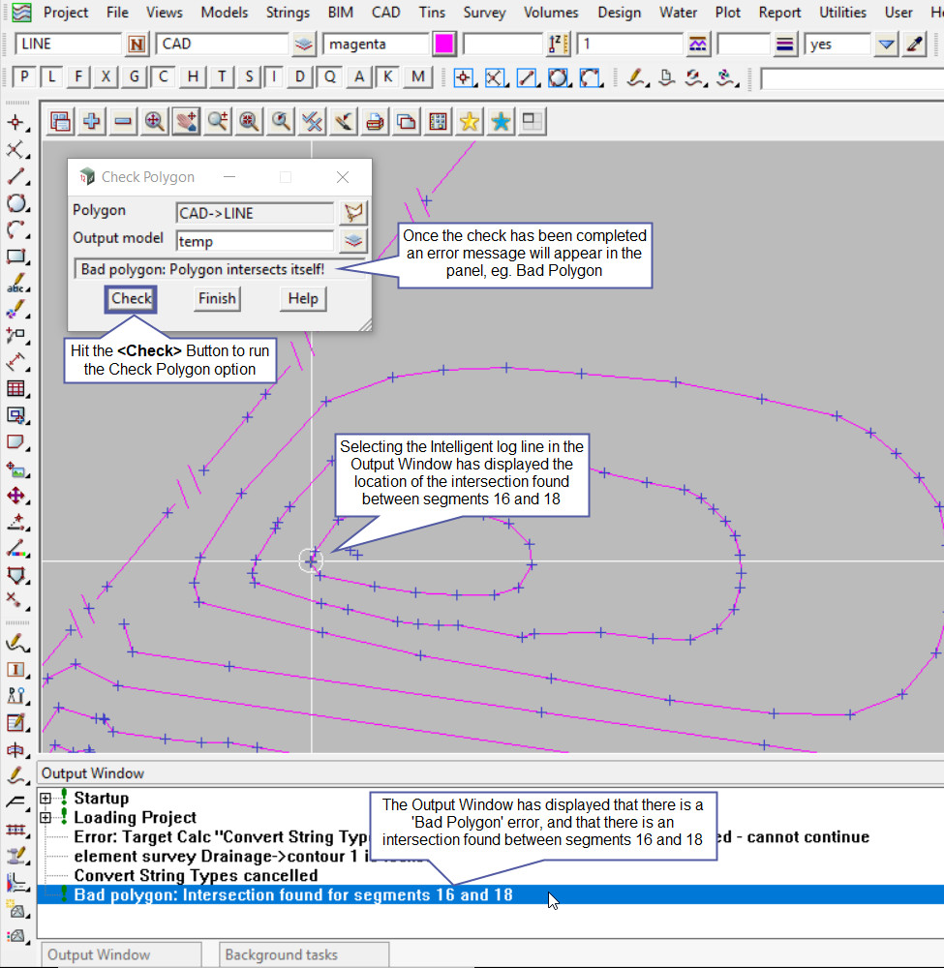
Task: Click the magenta color swatch
Action: (x=443, y=44)
